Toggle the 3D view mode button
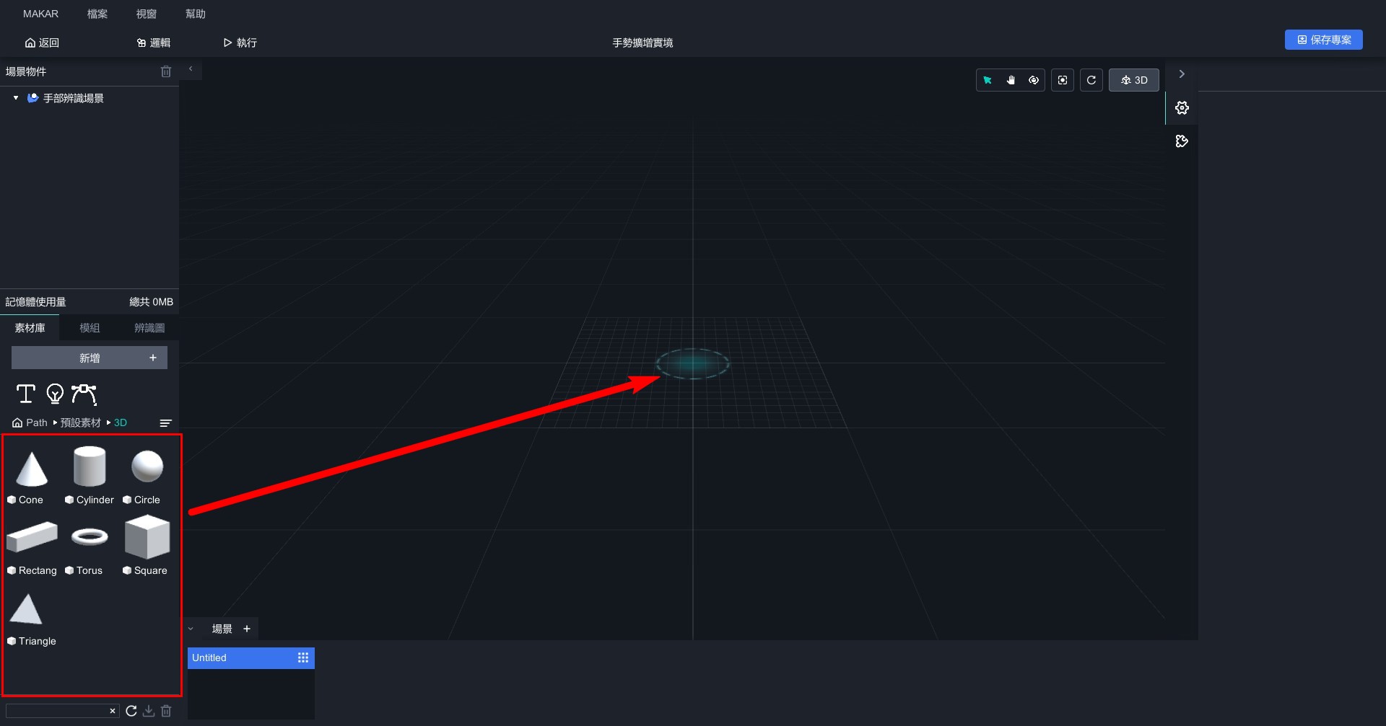1386x726 pixels. tap(1133, 80)
